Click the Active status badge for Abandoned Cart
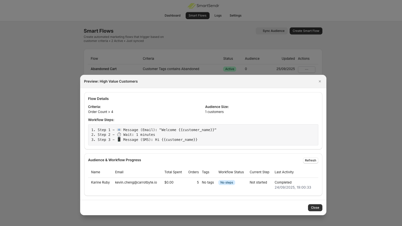 tap(230, 69)
